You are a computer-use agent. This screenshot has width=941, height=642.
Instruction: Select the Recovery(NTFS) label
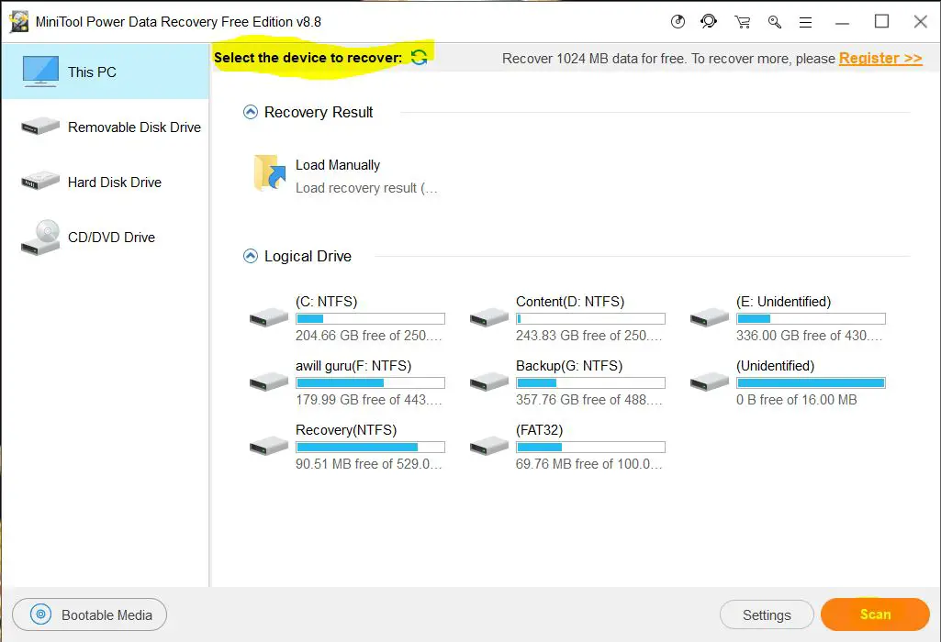pos(346,430)
